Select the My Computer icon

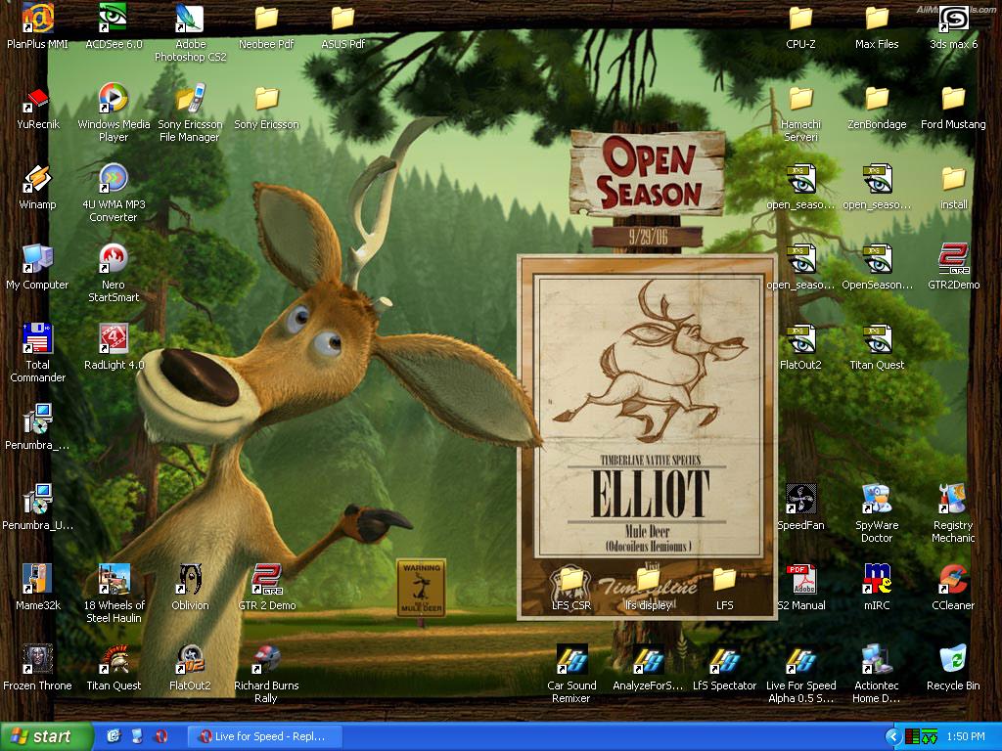coord(37,259)
